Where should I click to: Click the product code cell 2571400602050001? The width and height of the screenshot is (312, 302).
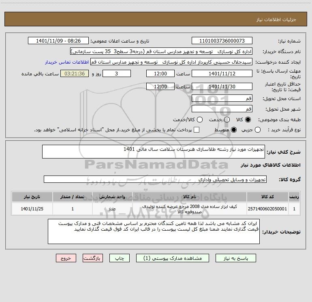(267, 209)
